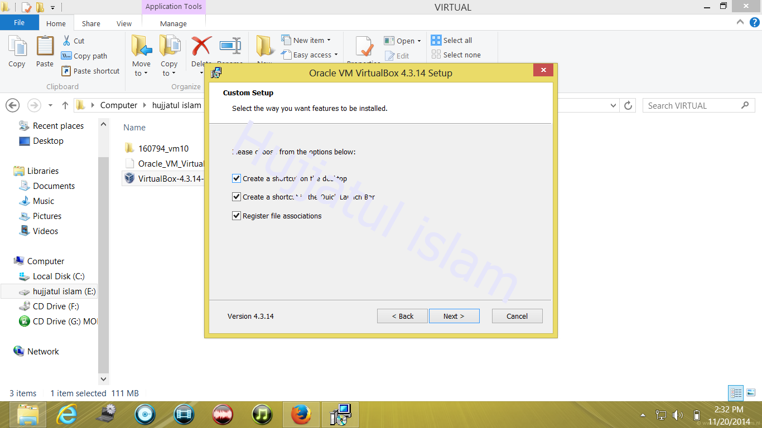Click 'hujjatul islam' in the address bar
The width and height of the screenshot is (762, 428).
pyautogui.click(x=176, y=105)
